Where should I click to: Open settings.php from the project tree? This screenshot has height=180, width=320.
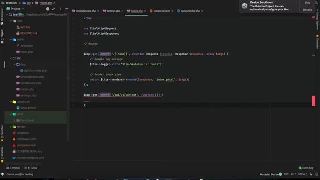(28, 95)
